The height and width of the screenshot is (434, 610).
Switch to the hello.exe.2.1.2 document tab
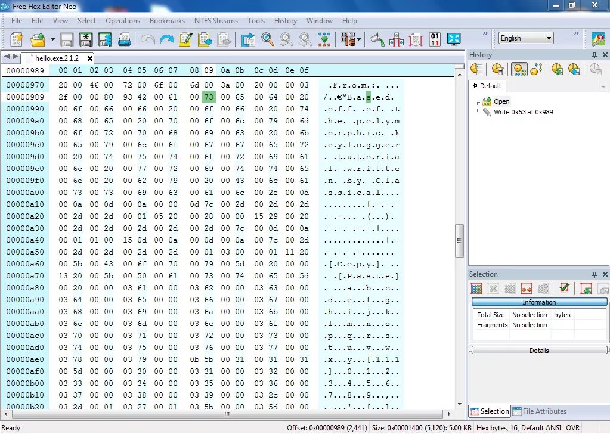pos(57,58)
